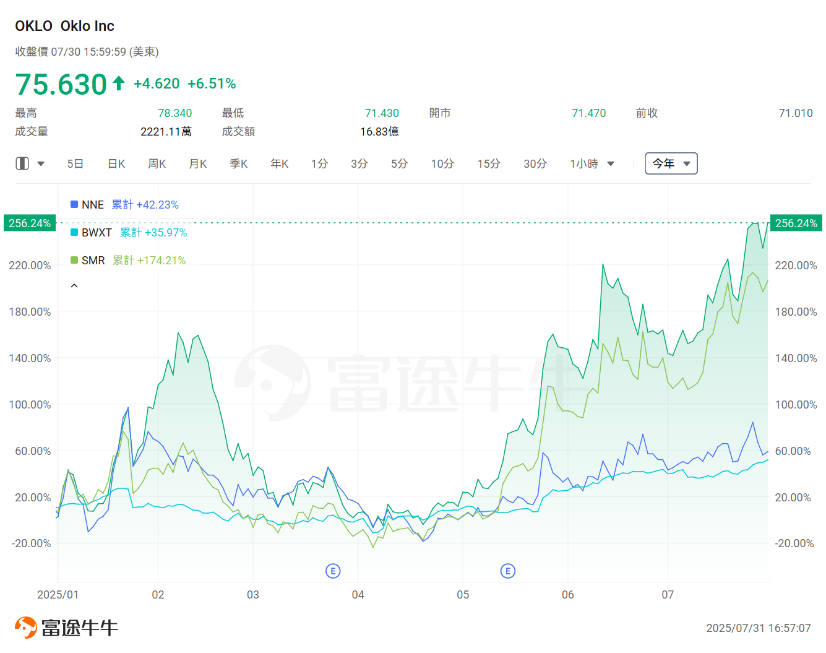Expand the 1小時 interval dropdown arrow
Image resolution: width=826 pixels, height=653 pixels.
[611, 164]
